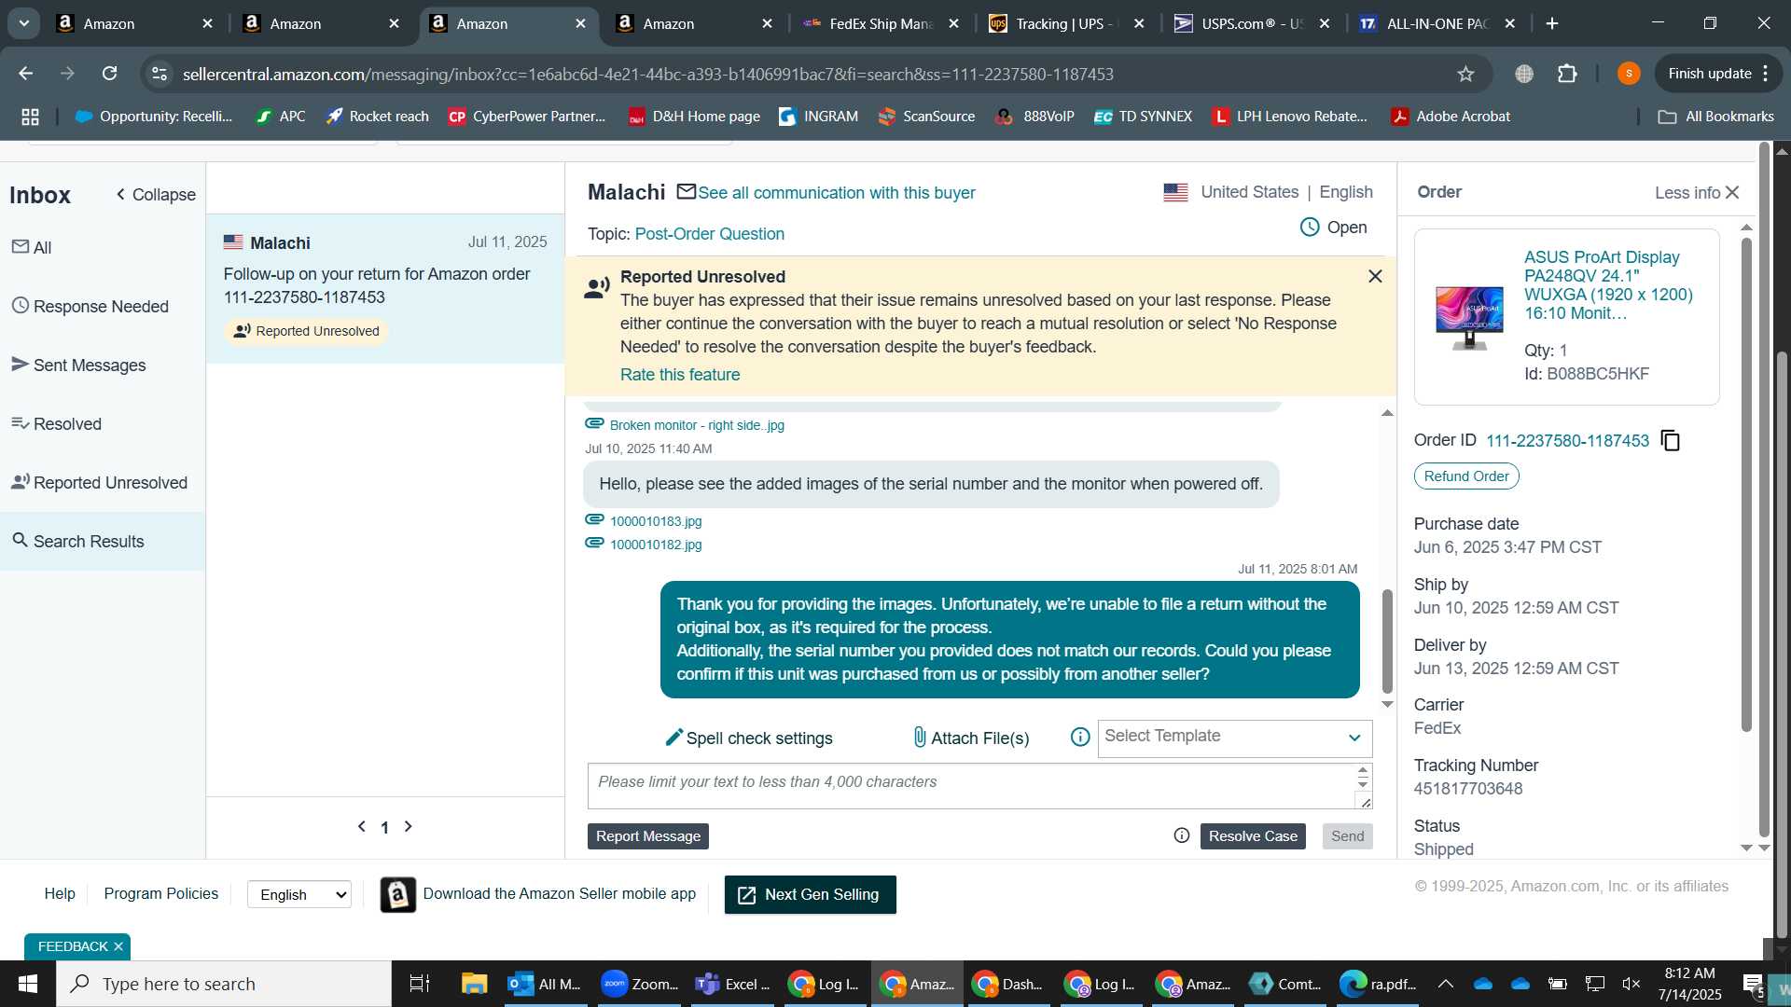This screenshot has width=1791, height=1007.
Task: Open the Chrome profile avatar
Action: (x=1629, y=74)
